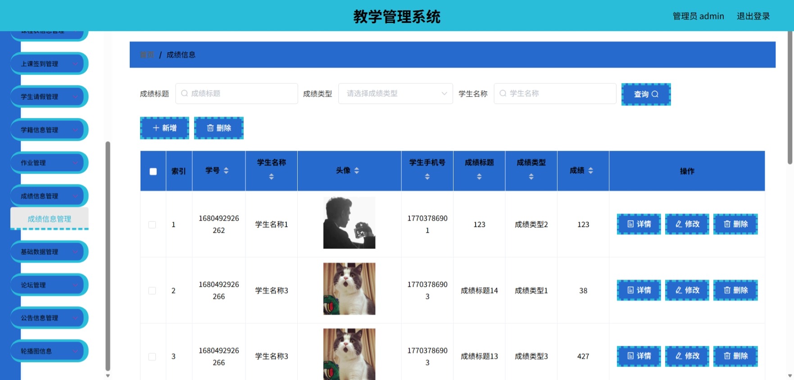Click 管理员 admin in the header
The image size is (794, 380).
pos(698,16)
